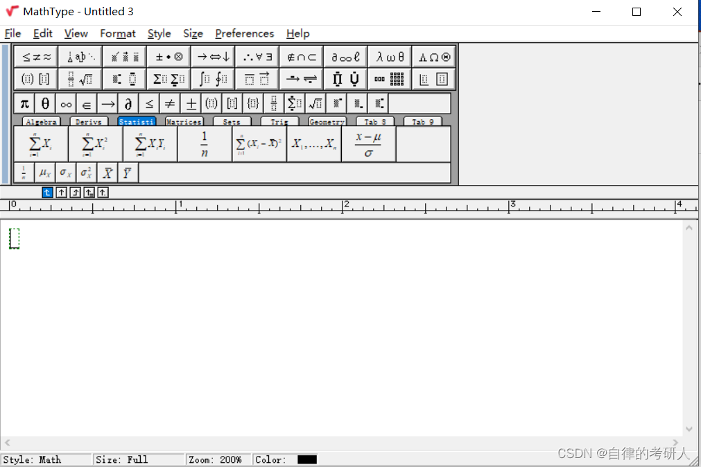Screen dimensions: 701x467
Task: Switch to the Trig tab
Action: click(279, 121)
